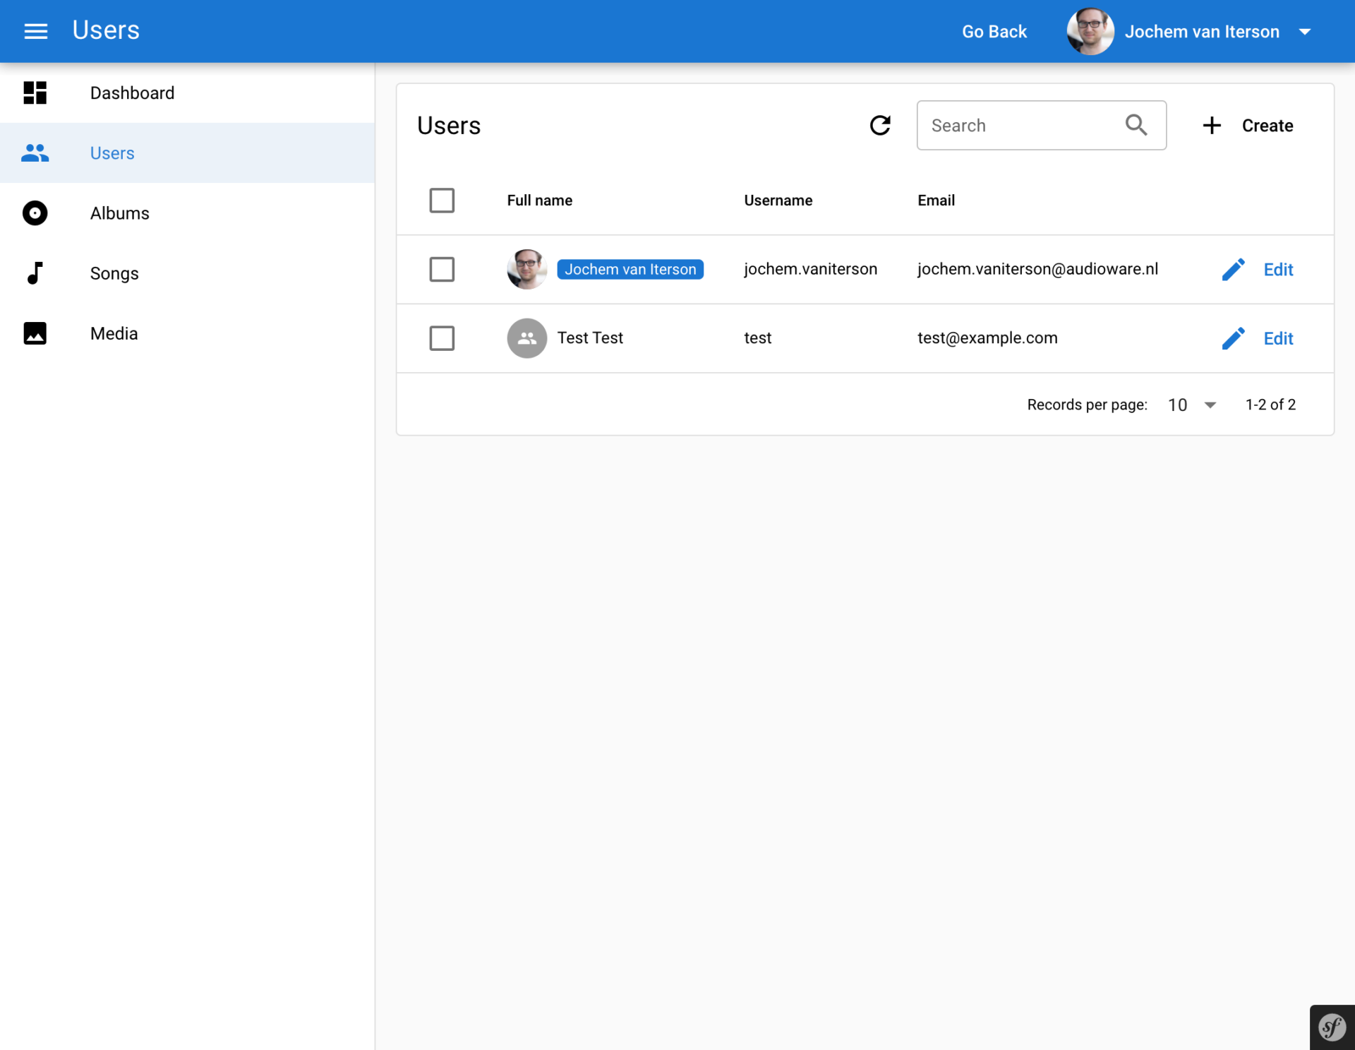
Task: Open the Albums sidebar item
Action: click(120, 213)
